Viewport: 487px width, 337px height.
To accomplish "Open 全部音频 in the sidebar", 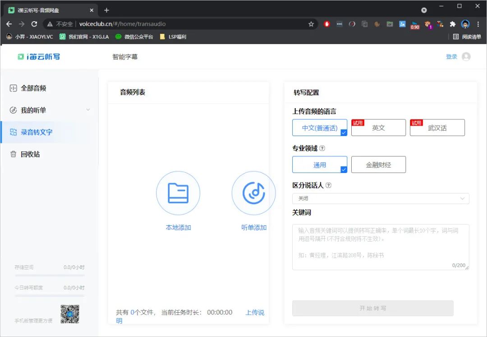I will (x=33, y=88).
